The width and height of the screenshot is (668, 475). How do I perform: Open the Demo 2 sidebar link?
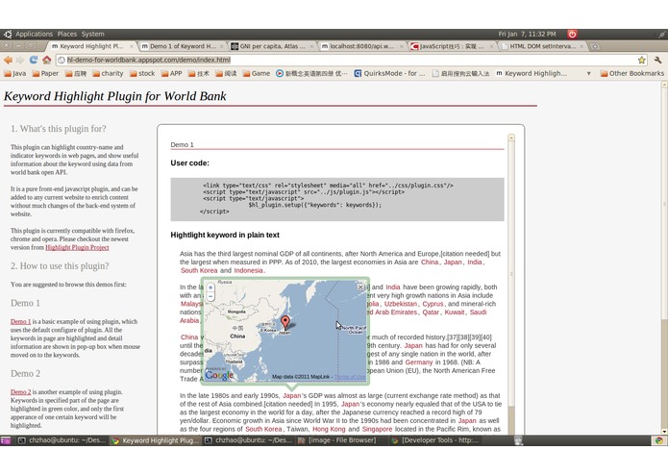pyautogui.click(x=20, y=392)
